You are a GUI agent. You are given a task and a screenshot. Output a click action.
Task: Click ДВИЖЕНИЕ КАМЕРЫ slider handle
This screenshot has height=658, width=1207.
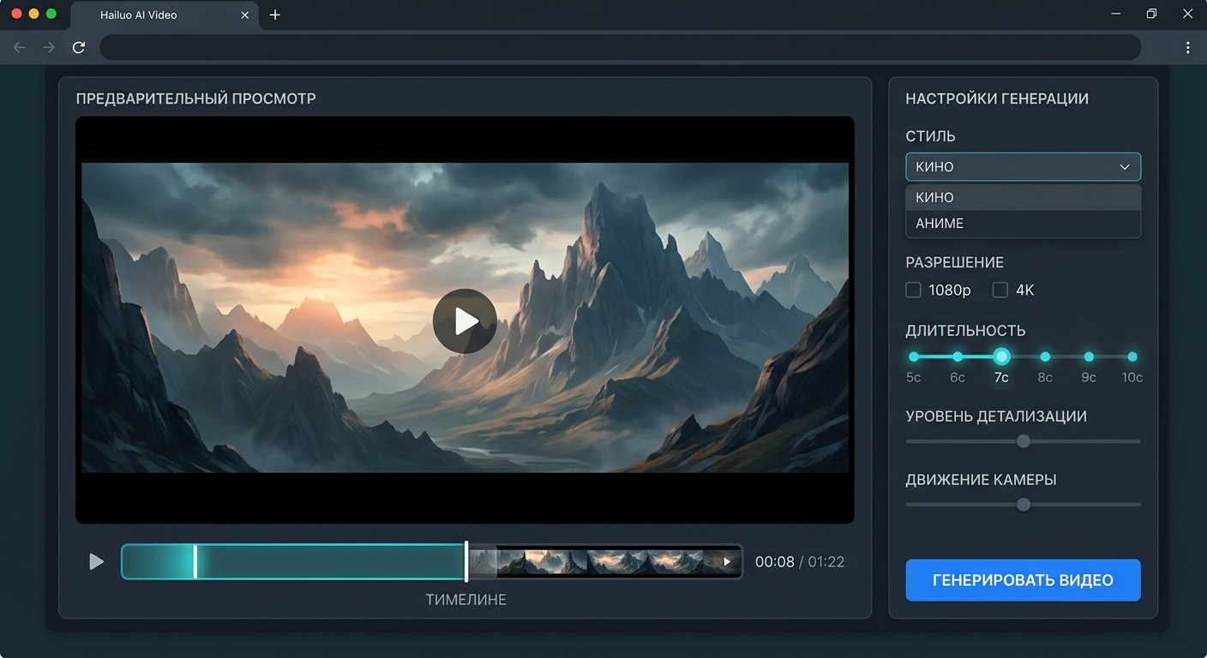[x=1023, y=505]
